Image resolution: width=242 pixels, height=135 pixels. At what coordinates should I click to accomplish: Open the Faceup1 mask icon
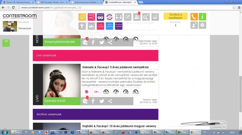click(x=100, y=17)
